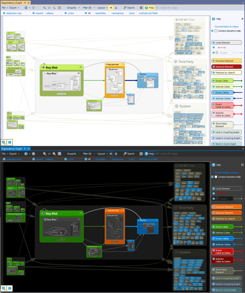
Task: Click the navigate back arrow in the light-theme toolbar
Action: coord(26,8)
